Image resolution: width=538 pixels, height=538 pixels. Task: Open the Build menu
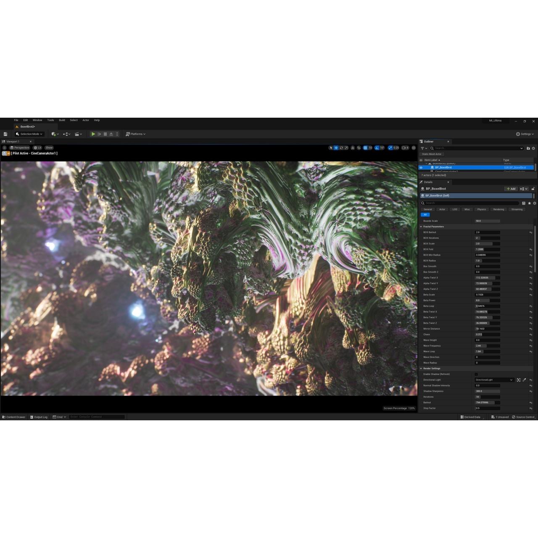pyautogui.click(x=62, y=120)
